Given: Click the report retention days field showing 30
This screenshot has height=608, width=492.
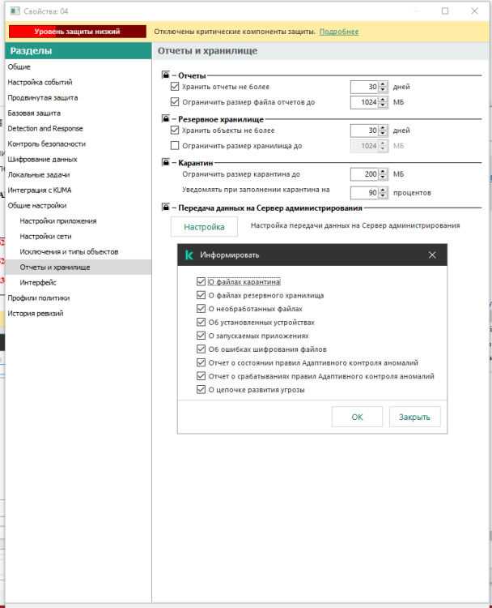Looking at the screenshot, I should click(x=364, y=87).
